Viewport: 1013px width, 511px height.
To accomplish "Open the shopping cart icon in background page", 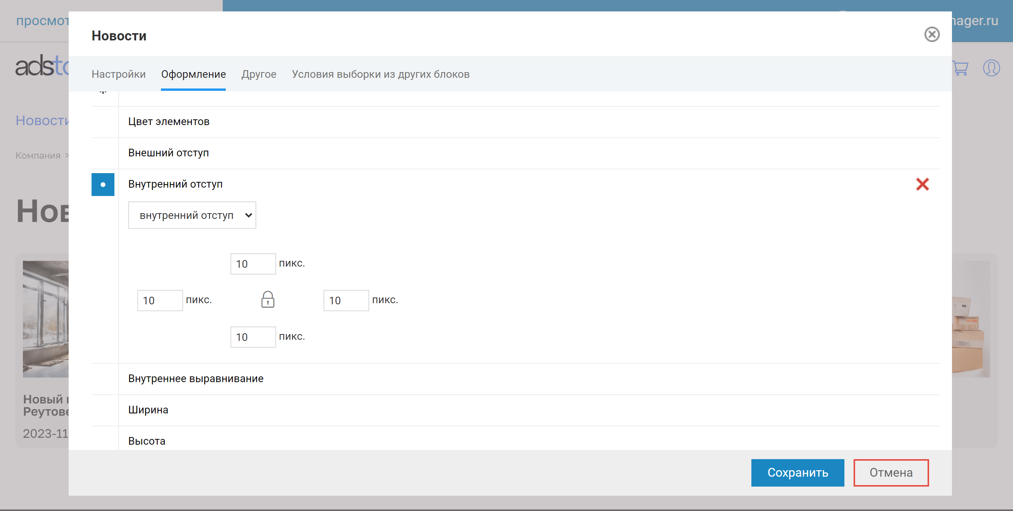I will [x=960, y=68].
